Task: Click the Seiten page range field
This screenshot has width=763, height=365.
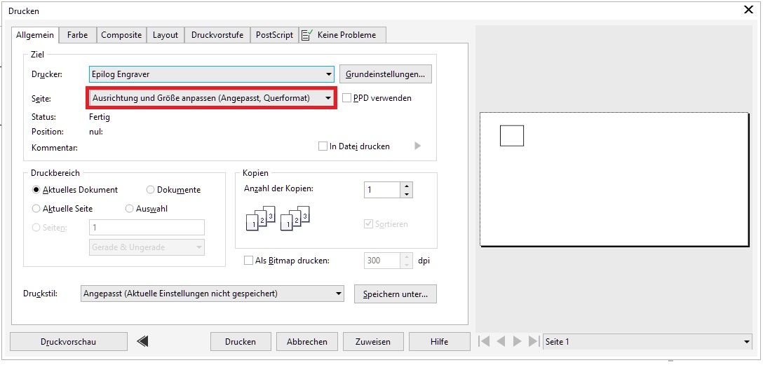Action: click(147, 228)
